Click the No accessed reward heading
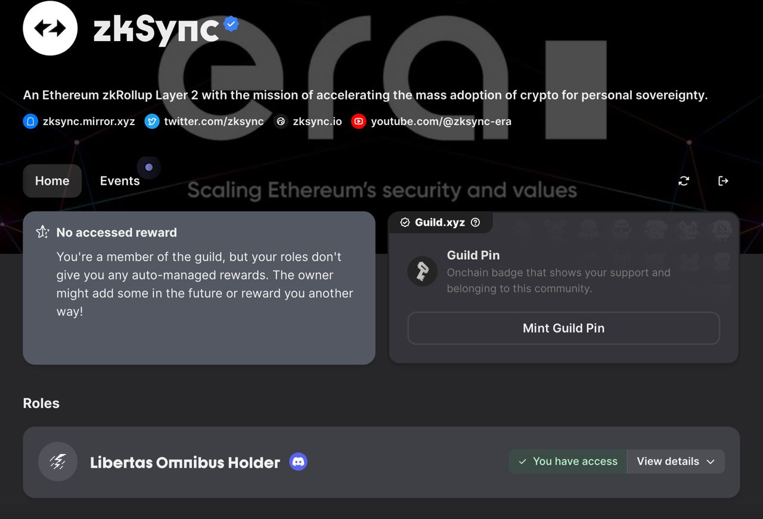Viewport: 763px width, 519px height. (117, 232)
